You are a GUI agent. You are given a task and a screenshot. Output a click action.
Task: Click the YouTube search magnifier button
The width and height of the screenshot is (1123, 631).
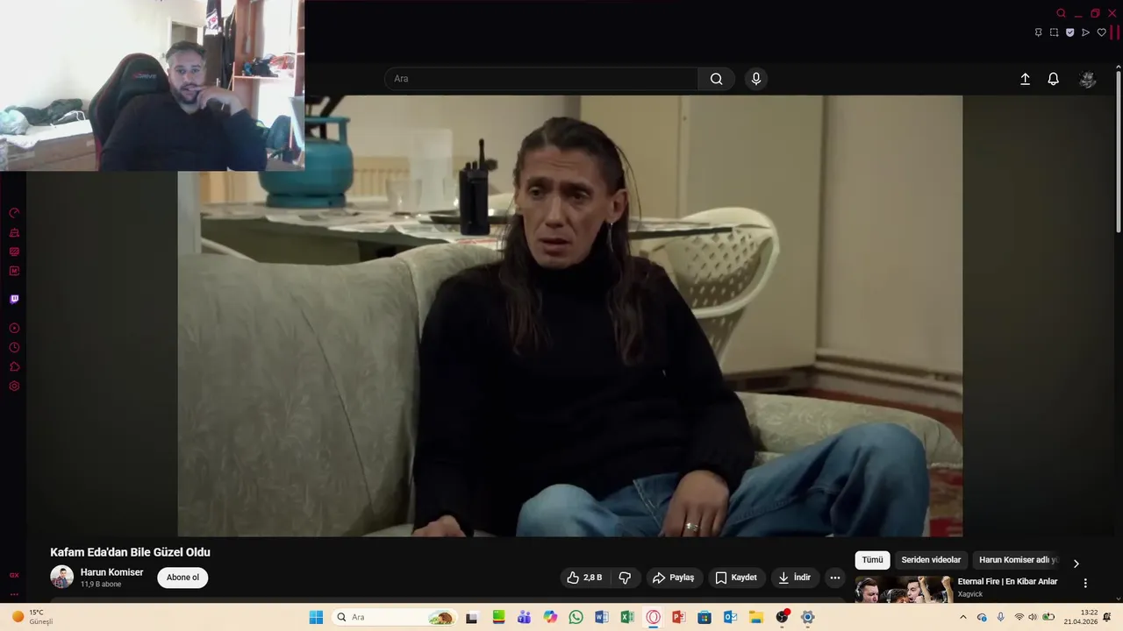[x=717, y=79]
